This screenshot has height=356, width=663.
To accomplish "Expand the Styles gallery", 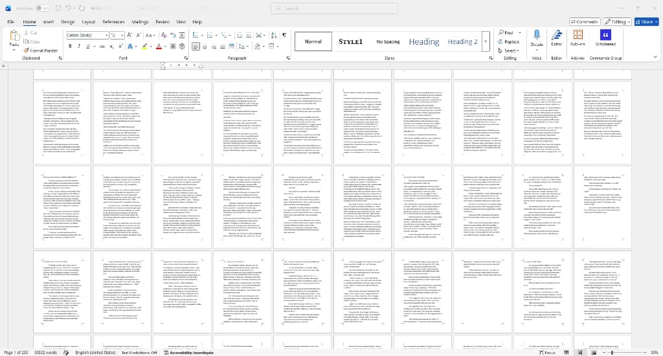I will pos(486,41).
